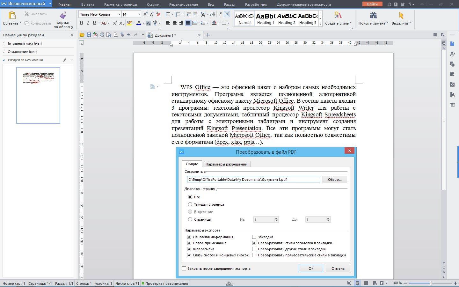Toggle full screen view in status bar
Viewport: 459px width, 287px height.
coord(349,283)
